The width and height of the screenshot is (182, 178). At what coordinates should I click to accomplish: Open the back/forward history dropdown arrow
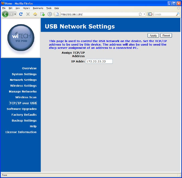[15, 14]
